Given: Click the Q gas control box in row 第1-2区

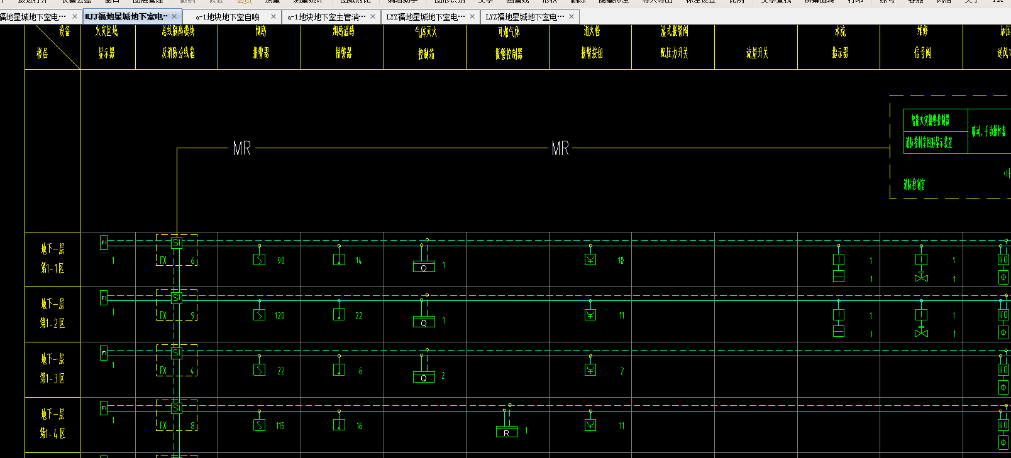Looking at the screenshot, I should [424, 322].
